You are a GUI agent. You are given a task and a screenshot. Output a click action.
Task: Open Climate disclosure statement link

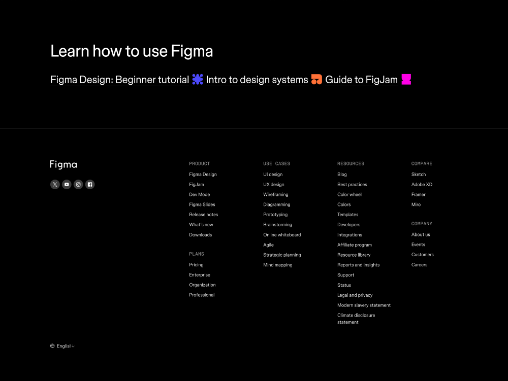pos(357,319)
